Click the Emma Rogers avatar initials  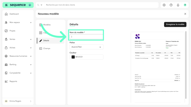6,101
